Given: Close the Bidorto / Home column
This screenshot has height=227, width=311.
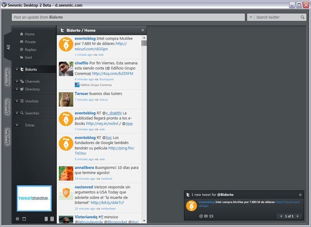Looking at the screenshot, I should (143, 30).
